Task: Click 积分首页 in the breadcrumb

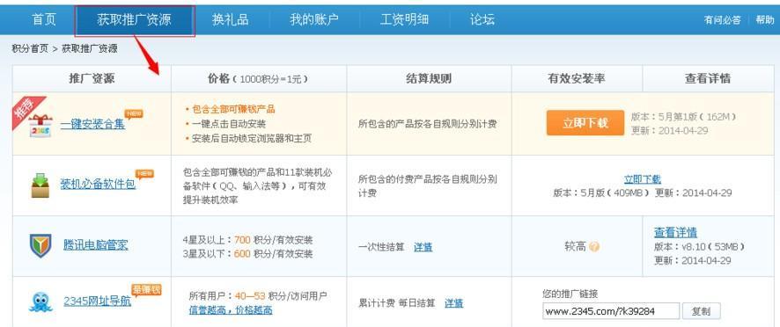Action: coord(30,48)
